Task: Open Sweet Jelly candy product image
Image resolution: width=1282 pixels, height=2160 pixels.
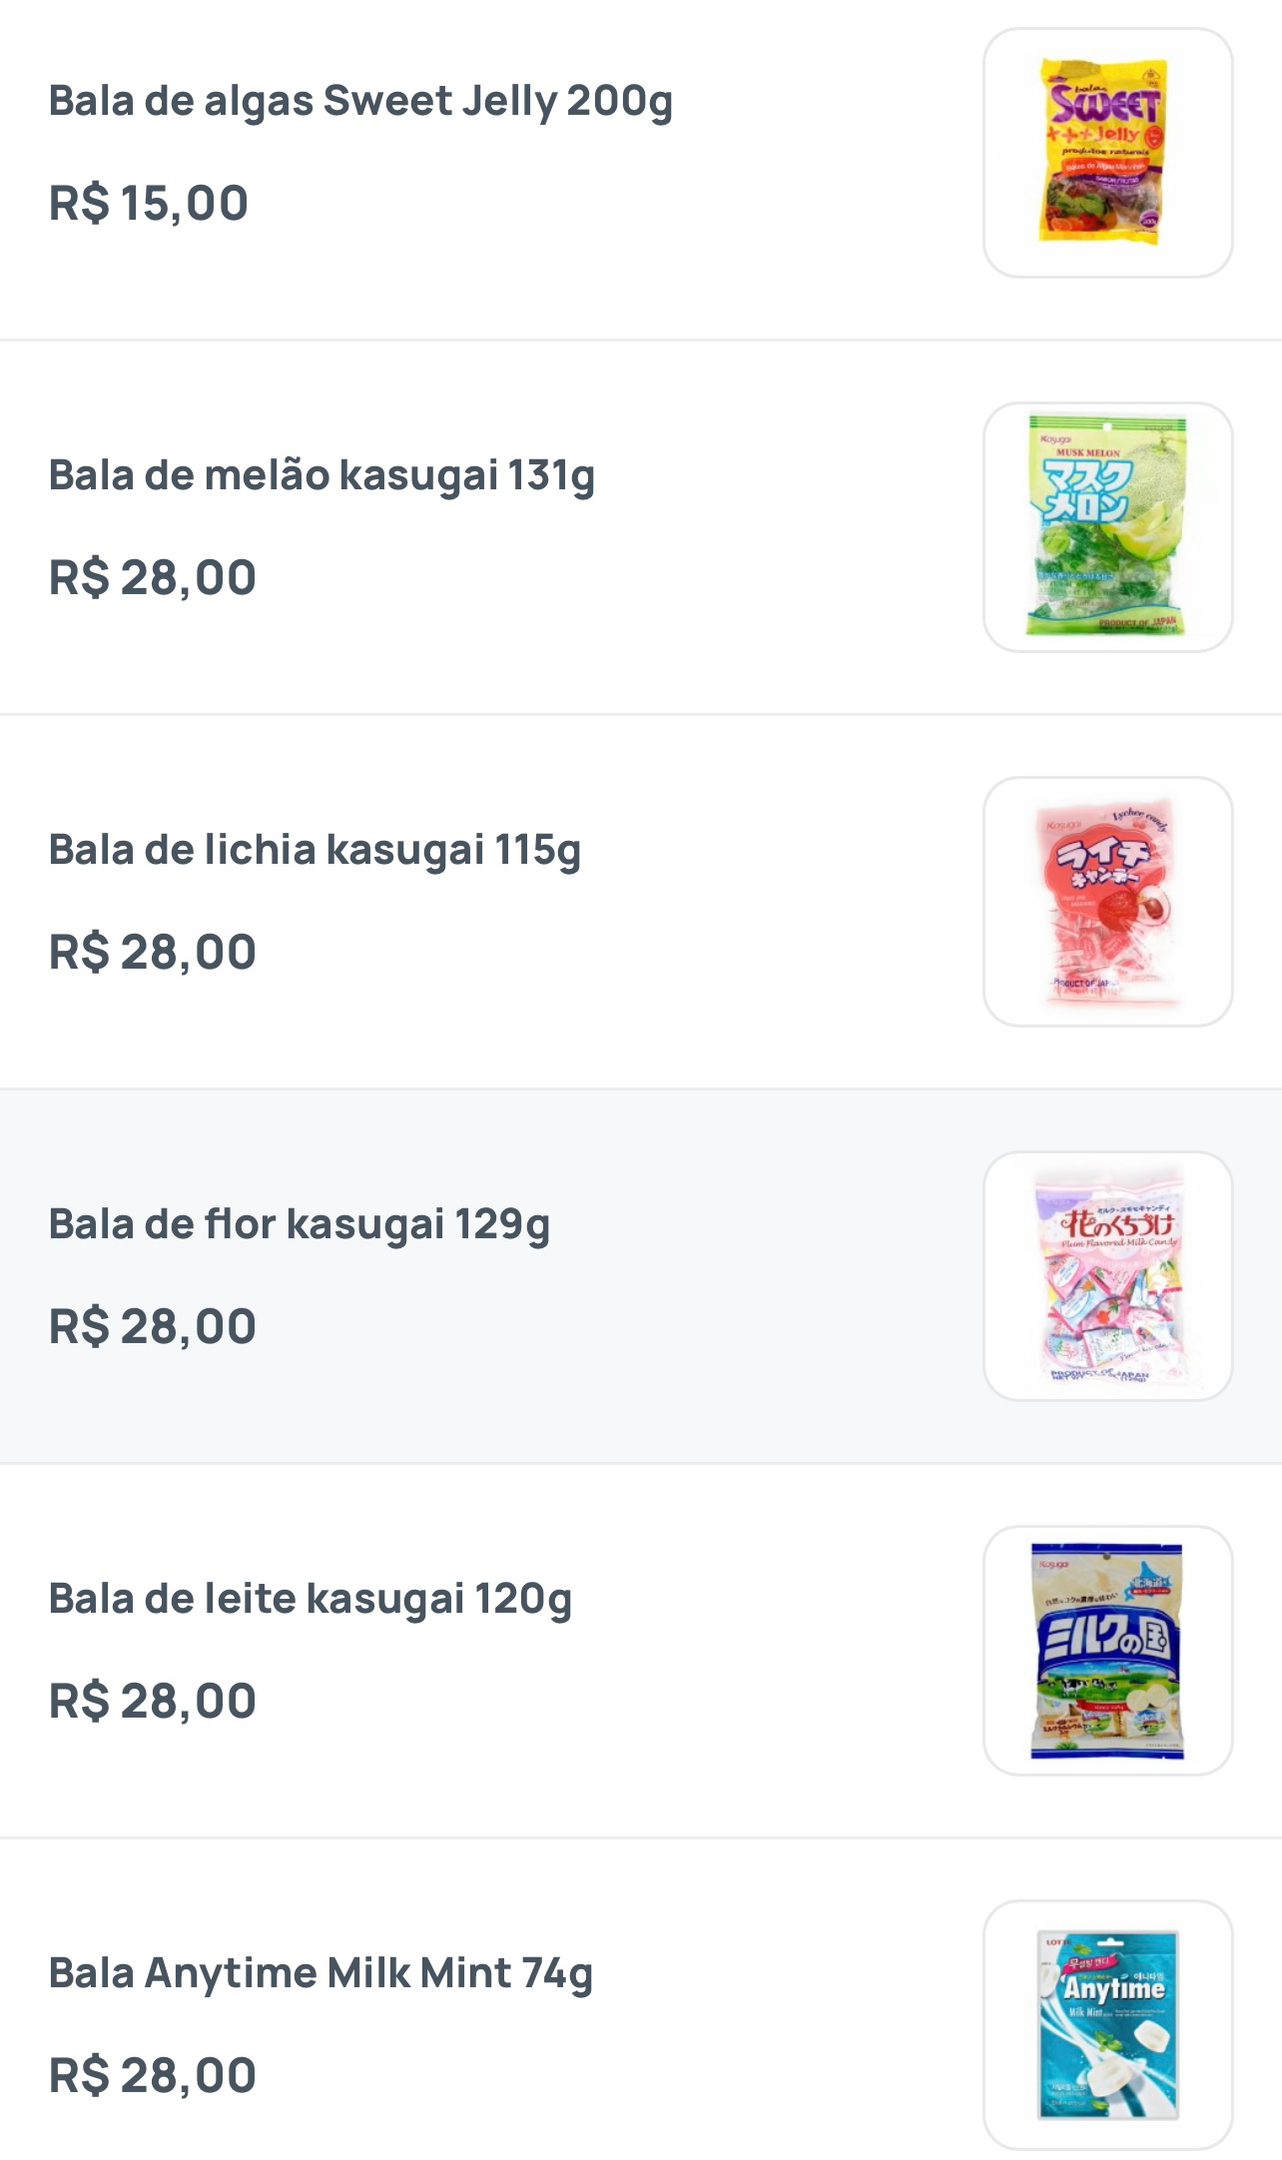Action: [1107, 153]
